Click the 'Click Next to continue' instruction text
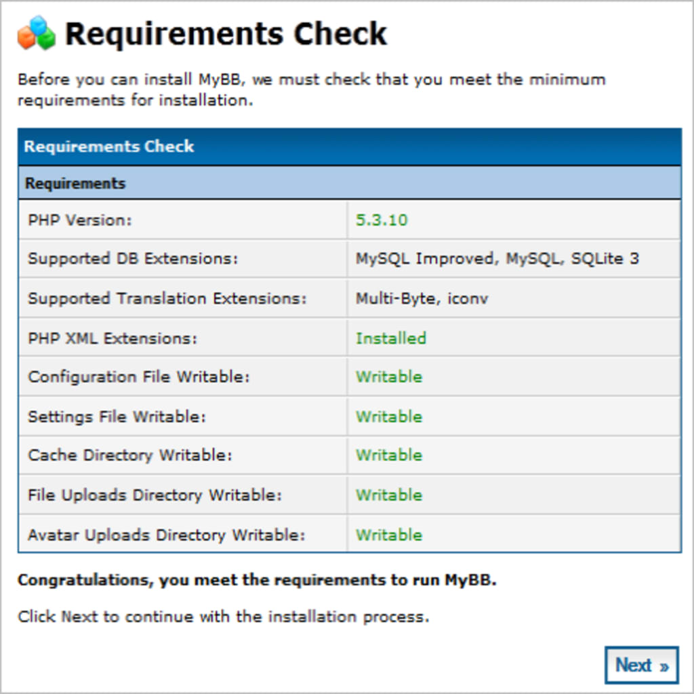694x694 pixels. (x=224, y=617)
